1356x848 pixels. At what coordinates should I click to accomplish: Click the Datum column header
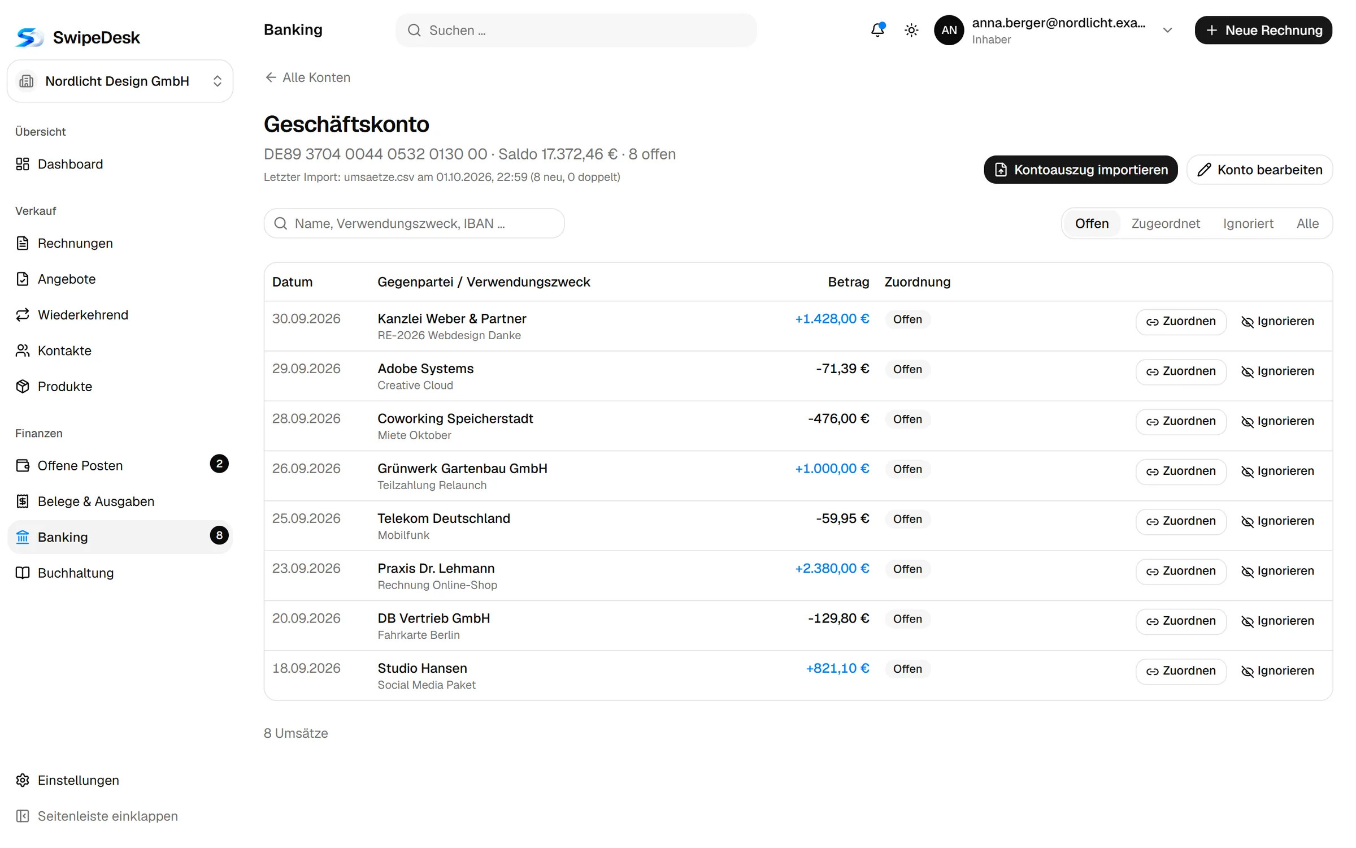(x=292, y=282)
